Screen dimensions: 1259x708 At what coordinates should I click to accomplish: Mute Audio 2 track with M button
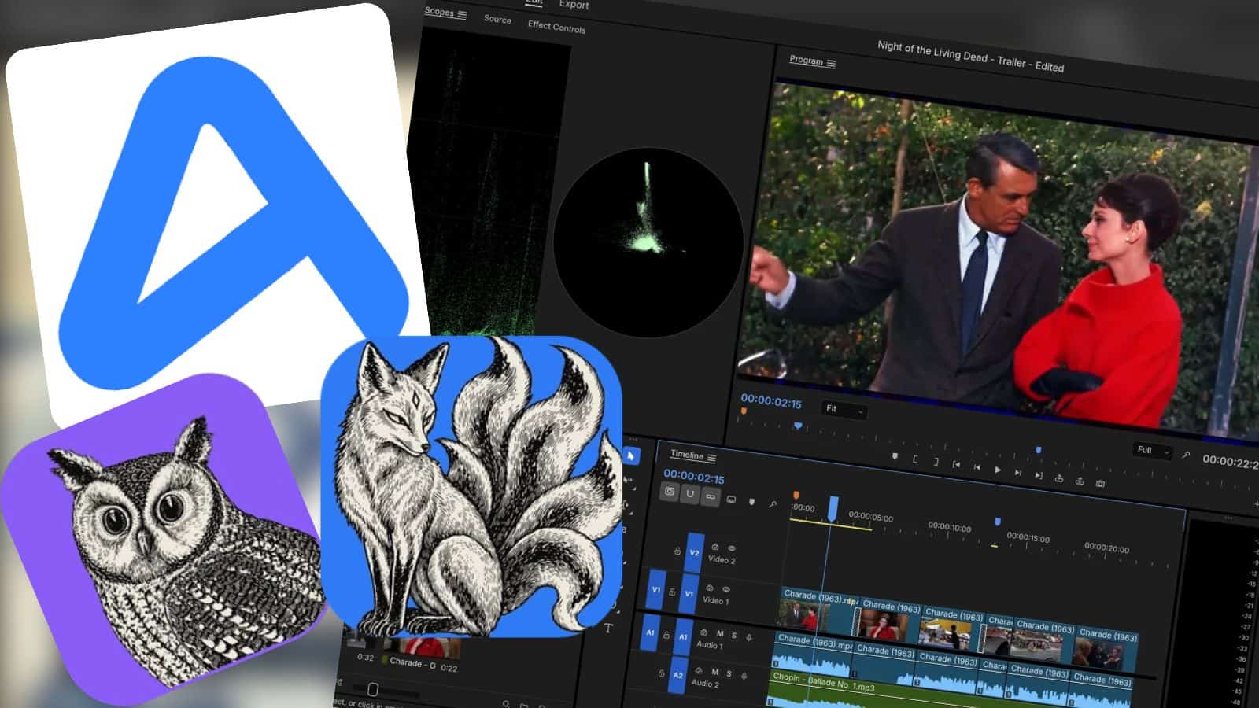coord(715,672)
